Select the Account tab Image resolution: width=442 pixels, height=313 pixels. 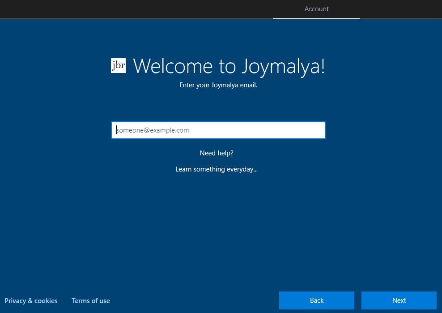316,9
